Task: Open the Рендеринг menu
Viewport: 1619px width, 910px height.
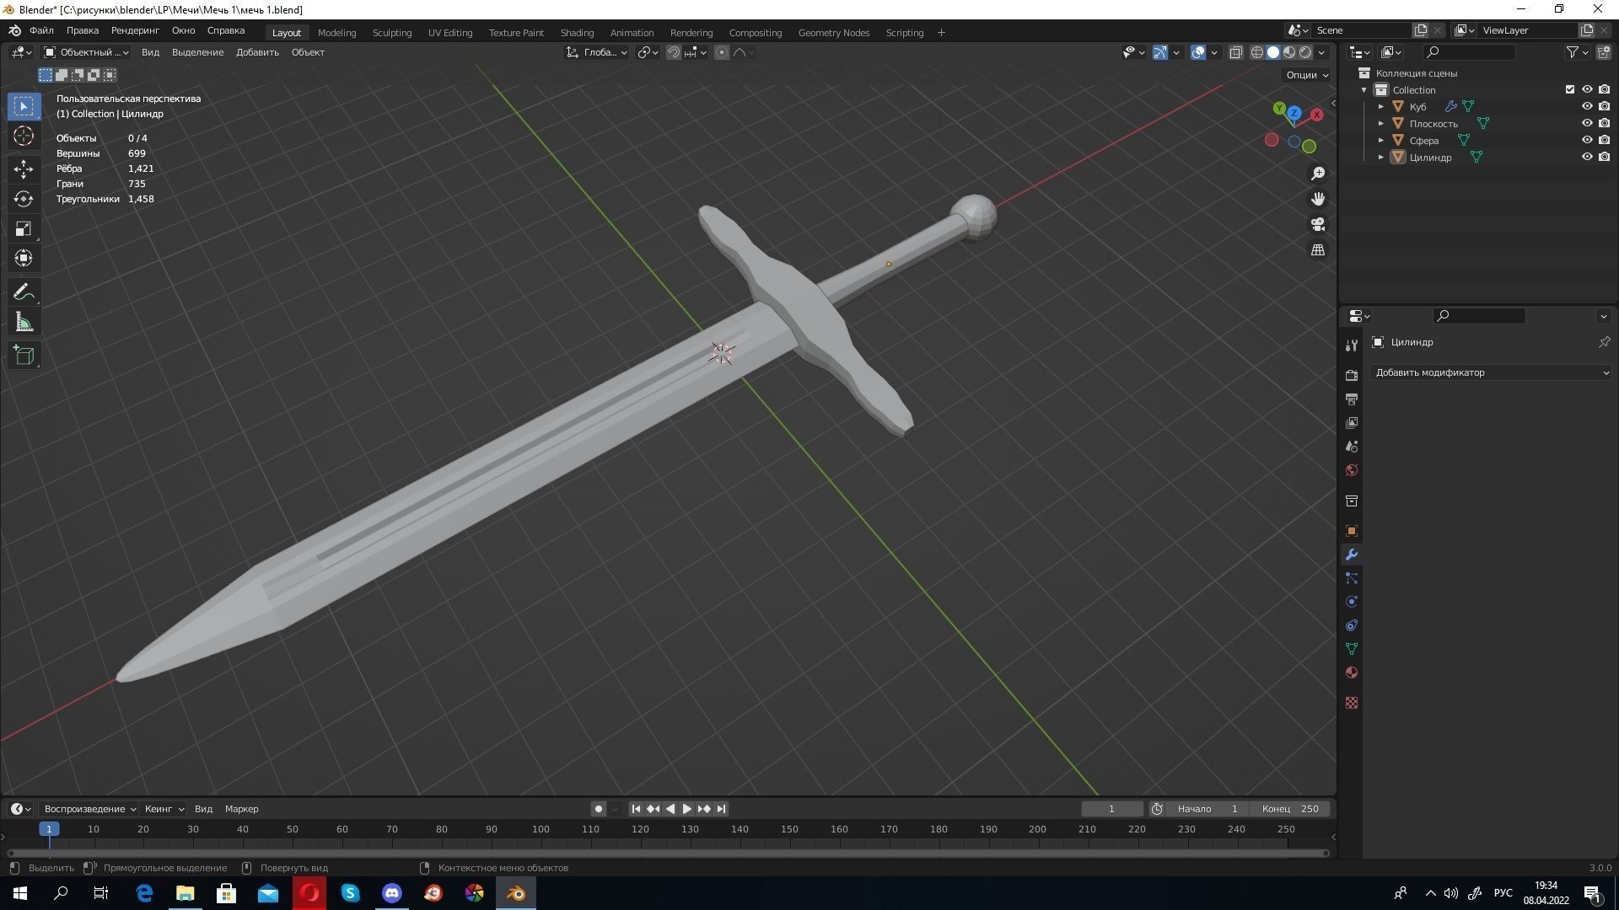Action: tap(134, 30)
